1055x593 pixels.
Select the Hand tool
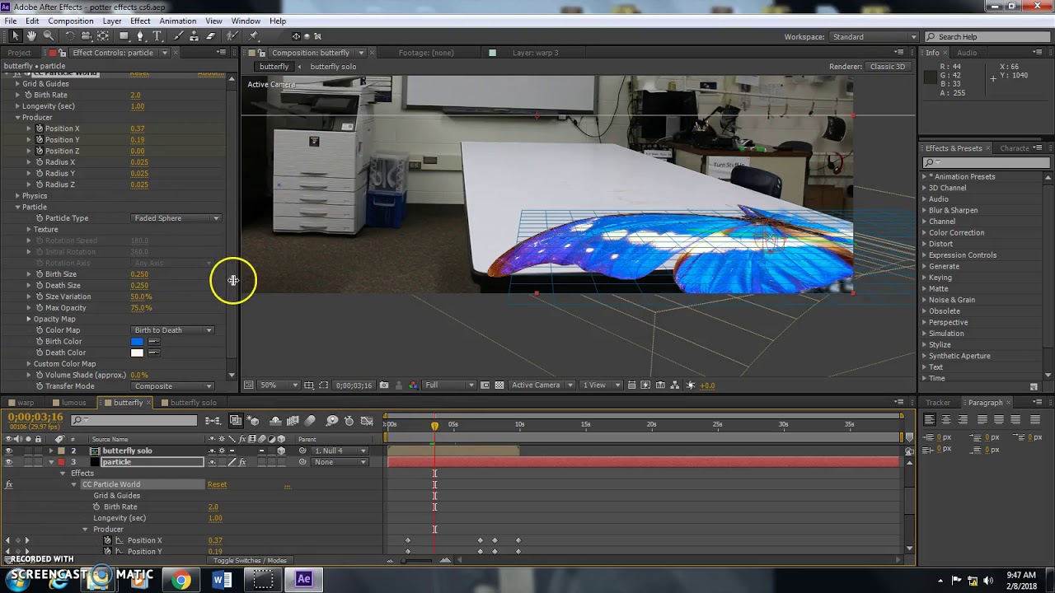pos(31,36)
